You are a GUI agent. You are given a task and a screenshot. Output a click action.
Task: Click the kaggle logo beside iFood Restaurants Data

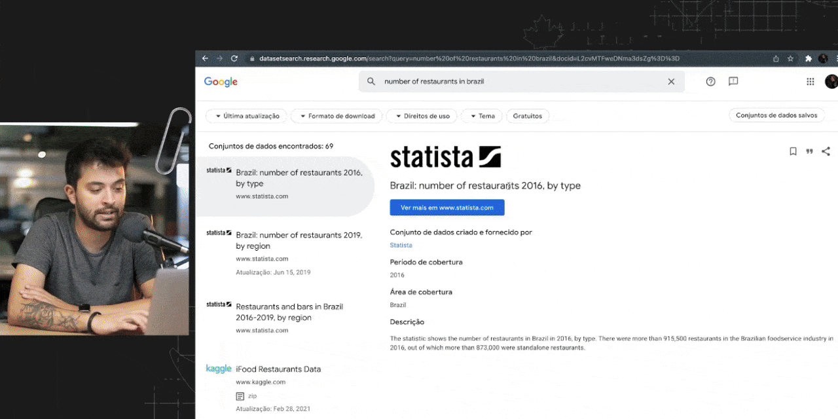click(219, 369)
